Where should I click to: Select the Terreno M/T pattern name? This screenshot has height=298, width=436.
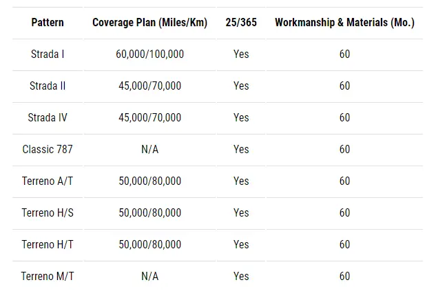click(x=48, y=277)
